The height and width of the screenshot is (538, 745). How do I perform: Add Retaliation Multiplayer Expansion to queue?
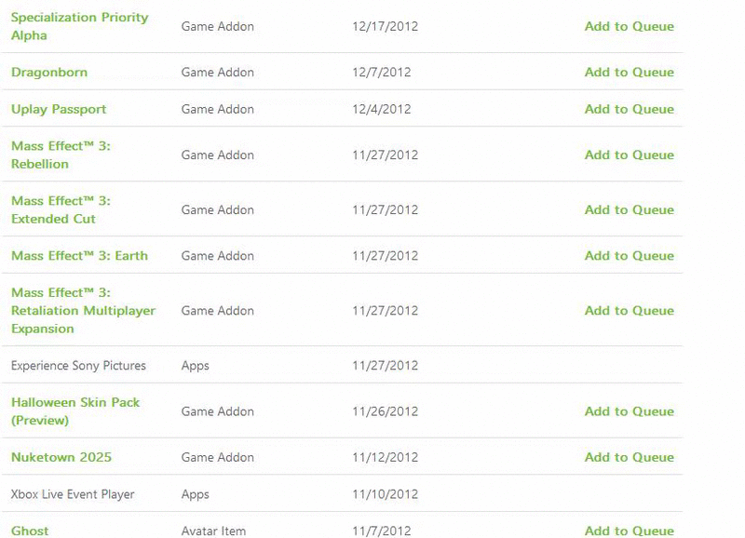pyautogui.click(x=630, y=311)
